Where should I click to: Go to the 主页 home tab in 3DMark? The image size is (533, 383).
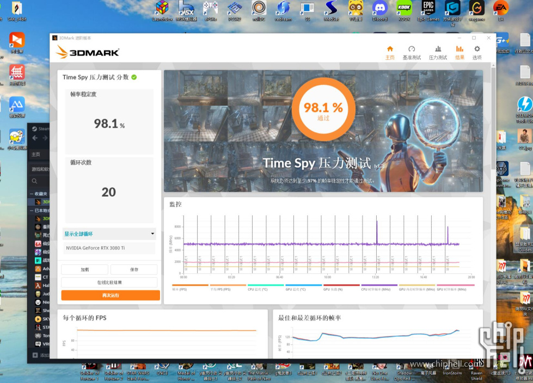point(390,53)
